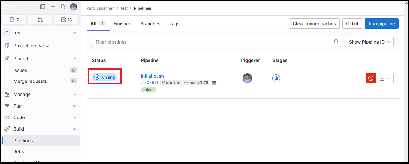Open the assigned issues counter showing 7

(x=14, y=20)
